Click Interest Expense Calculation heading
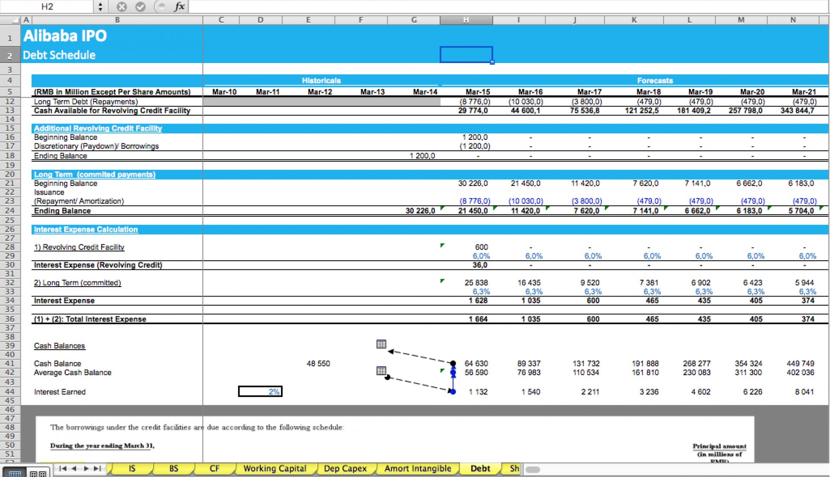830x477 pixels. point(86,229)
